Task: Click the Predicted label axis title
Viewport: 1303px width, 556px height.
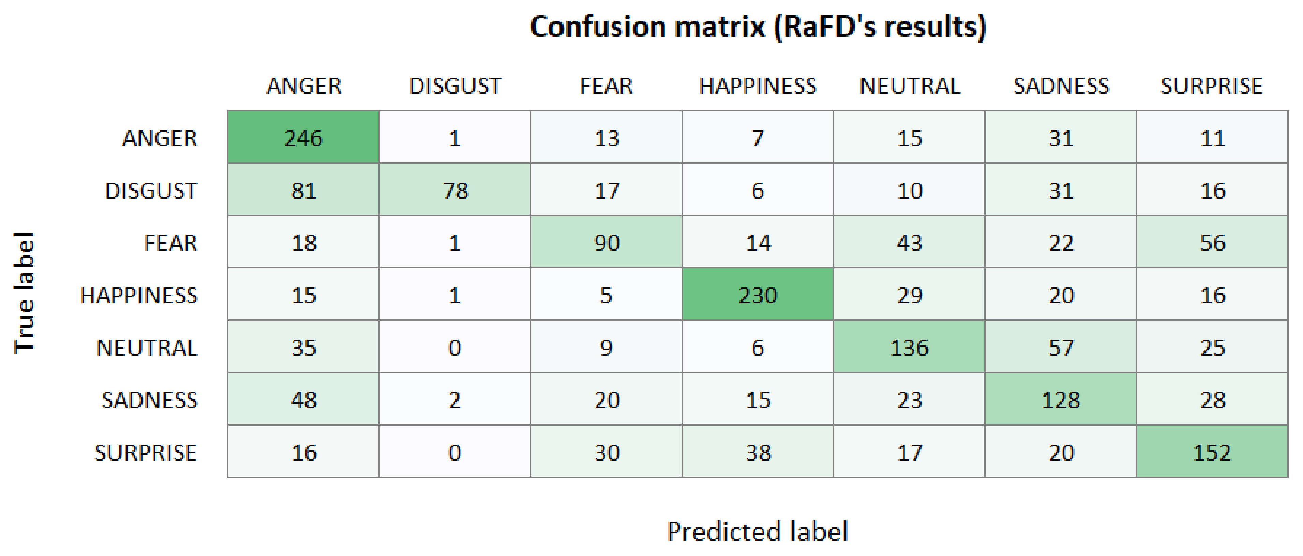Action: point(757,531)
